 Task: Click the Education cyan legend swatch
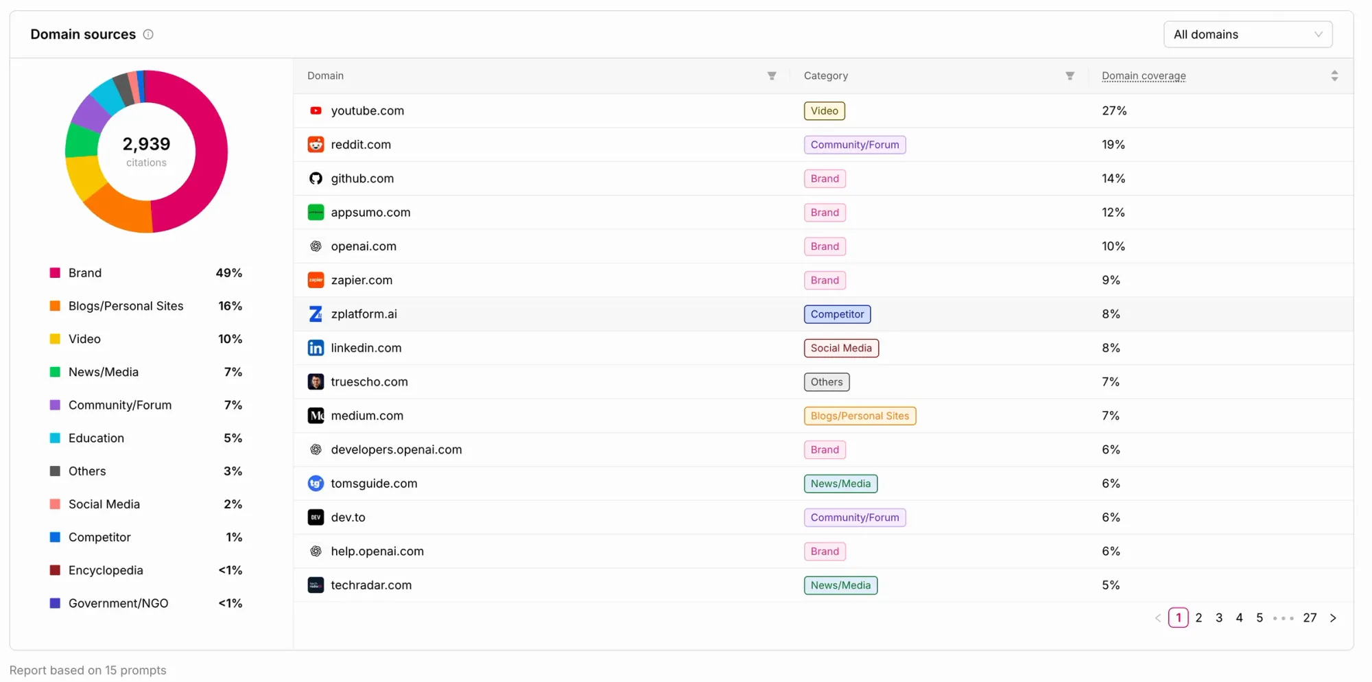56,438
